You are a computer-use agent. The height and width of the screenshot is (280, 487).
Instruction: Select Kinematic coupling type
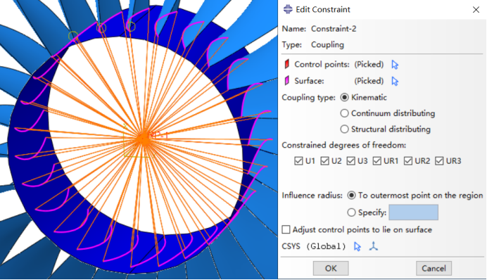(x=344, y=98)
